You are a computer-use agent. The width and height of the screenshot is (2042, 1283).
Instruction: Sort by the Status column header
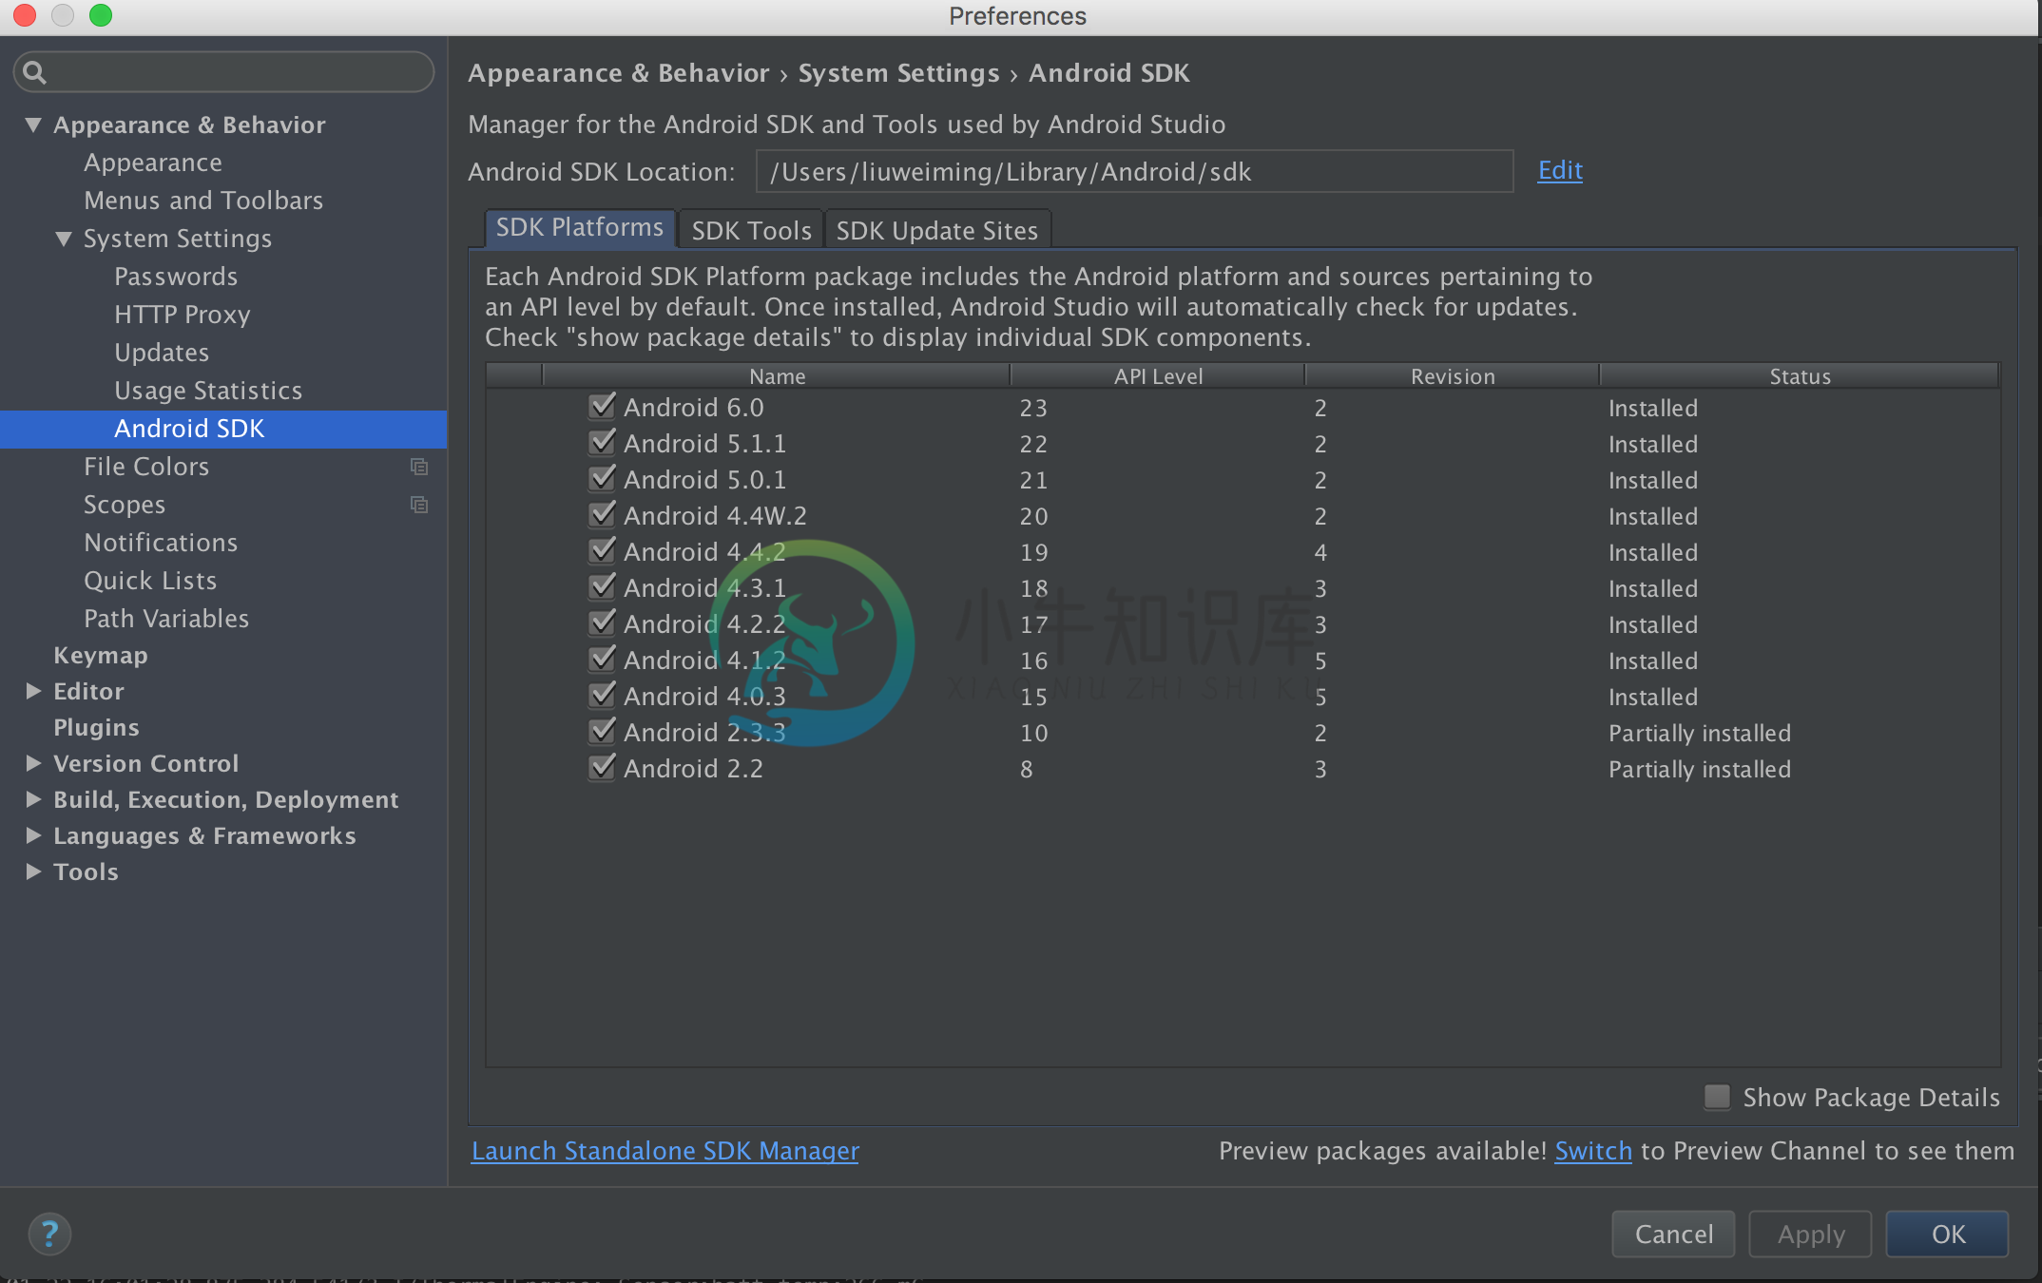click(1800, 376)
